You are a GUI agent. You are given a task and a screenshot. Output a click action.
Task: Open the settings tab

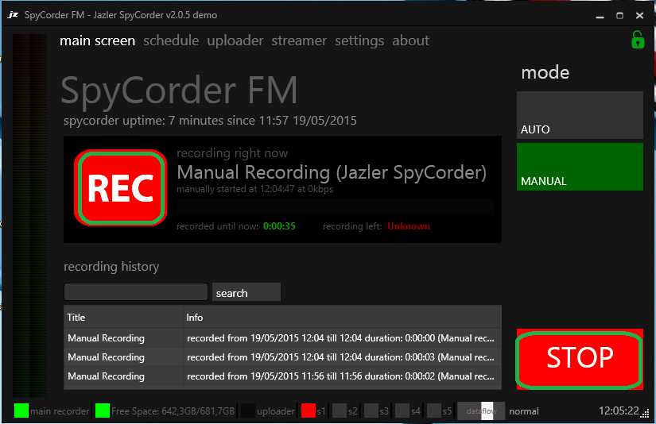pos(359,40)
